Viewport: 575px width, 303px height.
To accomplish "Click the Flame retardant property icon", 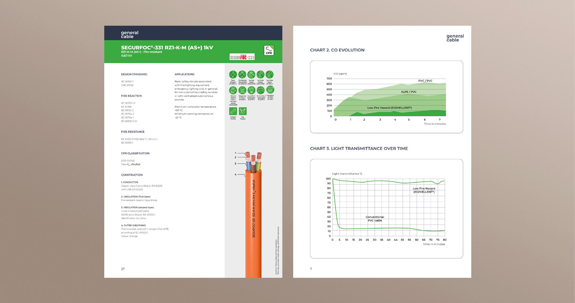I will (x=233, y=74).
